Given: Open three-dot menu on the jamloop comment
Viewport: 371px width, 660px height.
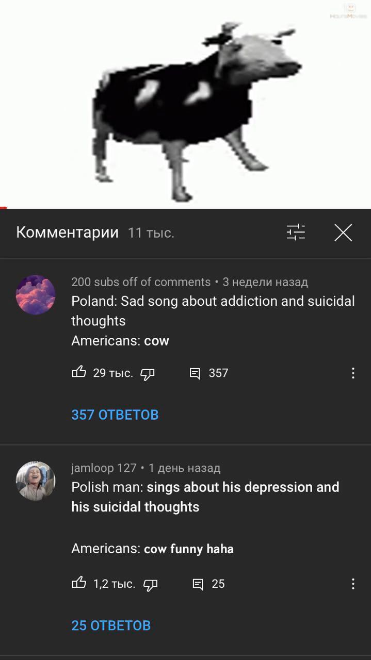Looking at the screenshot, I should 353,584.
